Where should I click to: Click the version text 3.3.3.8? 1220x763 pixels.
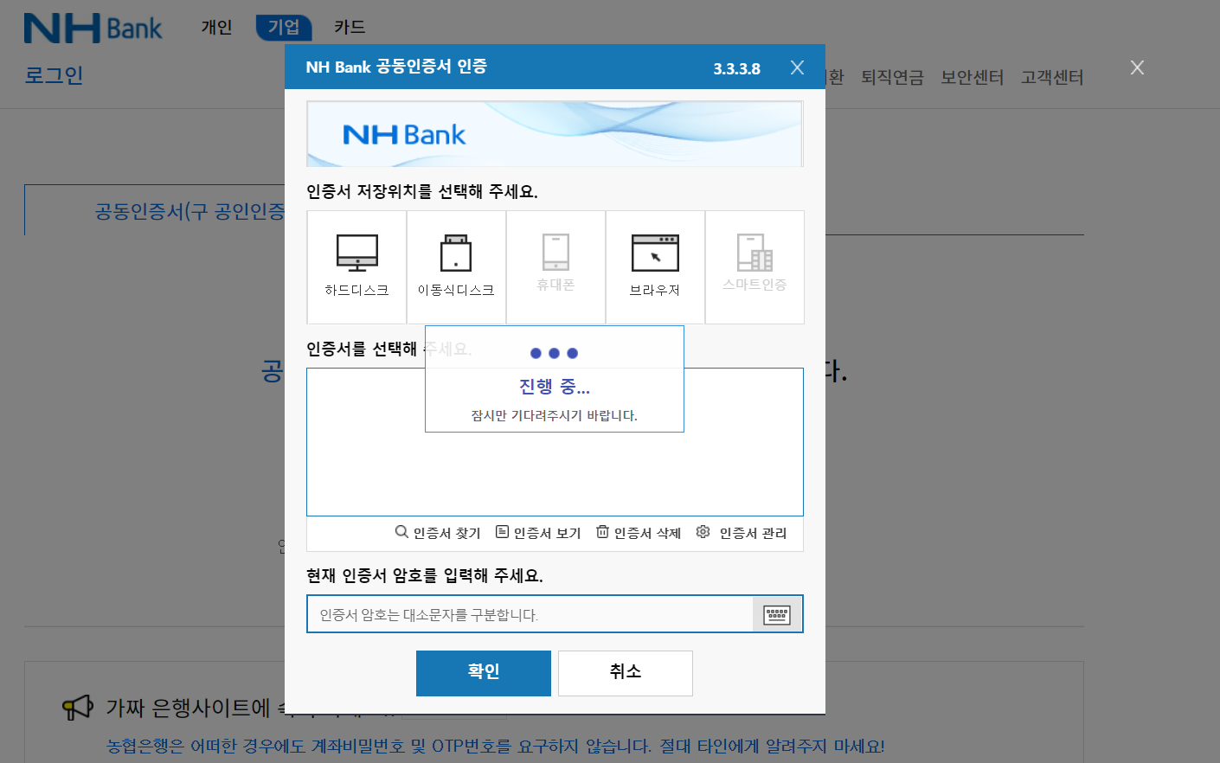pos(737,68)
